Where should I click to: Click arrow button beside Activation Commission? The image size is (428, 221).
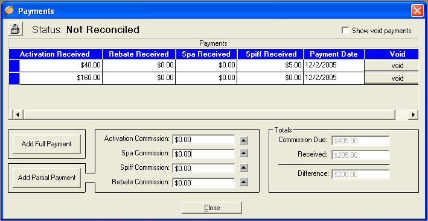coord(244,140)
